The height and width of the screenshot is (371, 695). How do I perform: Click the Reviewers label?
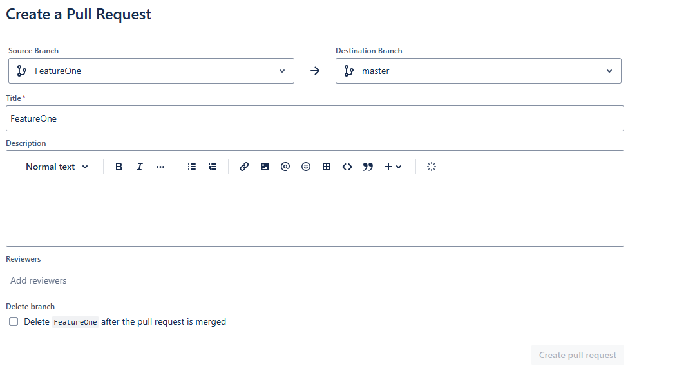coord(23,259)
